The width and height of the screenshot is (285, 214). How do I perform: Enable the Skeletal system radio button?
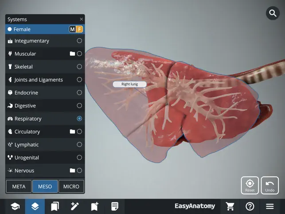[79, 67]
